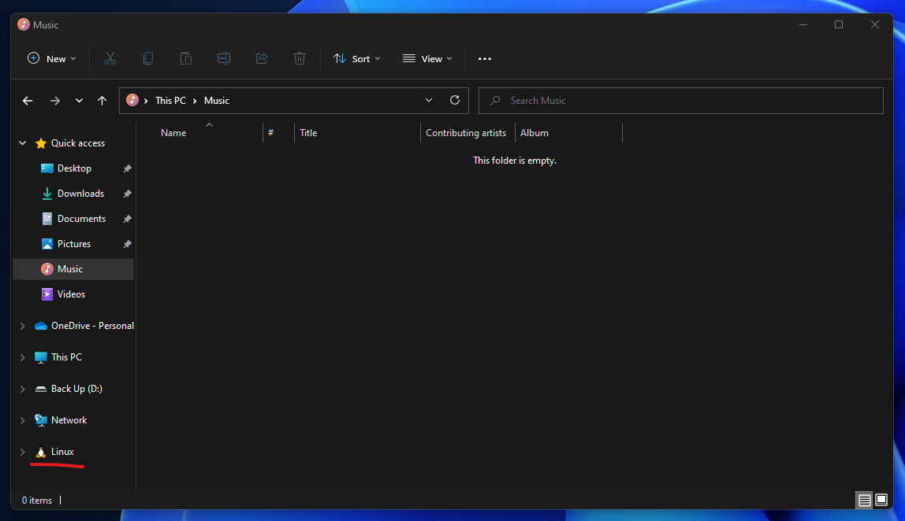Expand the This PC tree node
Image resolution: width=905 pixels, height=521 pixels.
23,357
